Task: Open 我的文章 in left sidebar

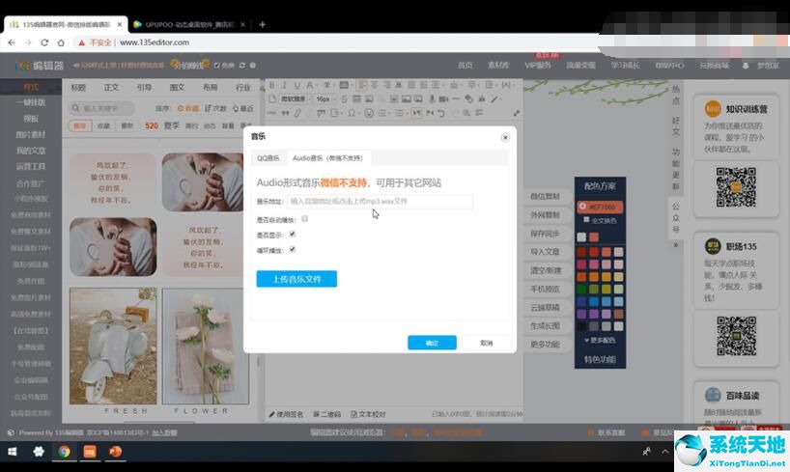Action: point(31,151)
